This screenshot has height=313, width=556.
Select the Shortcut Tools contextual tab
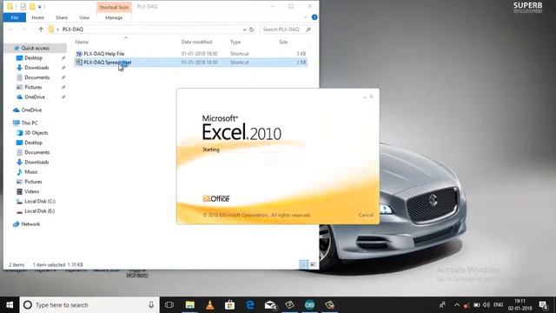pyautogui.click(x=114, y=7)
